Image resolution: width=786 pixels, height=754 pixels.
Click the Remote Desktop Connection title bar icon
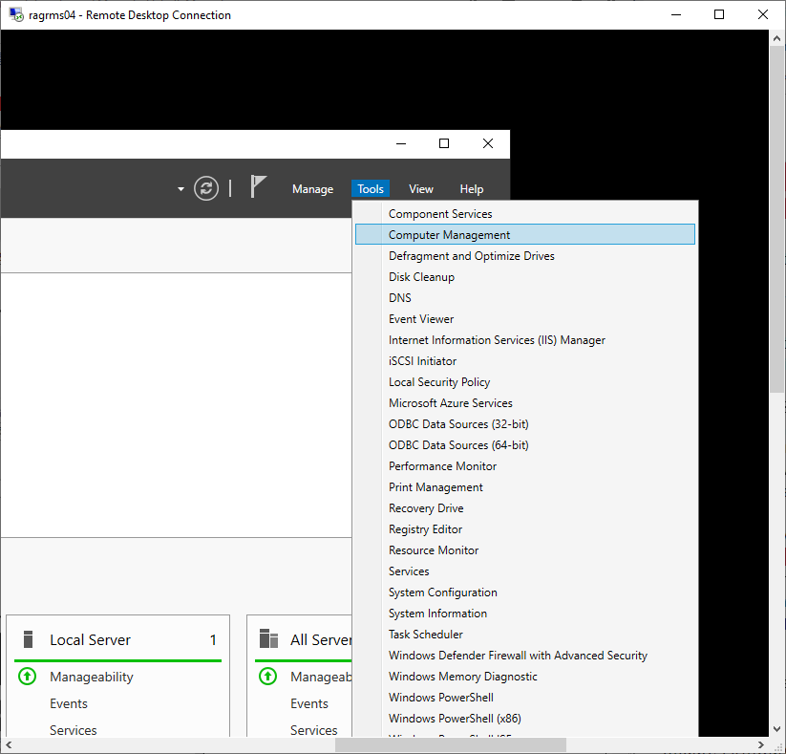pos(16,14)
